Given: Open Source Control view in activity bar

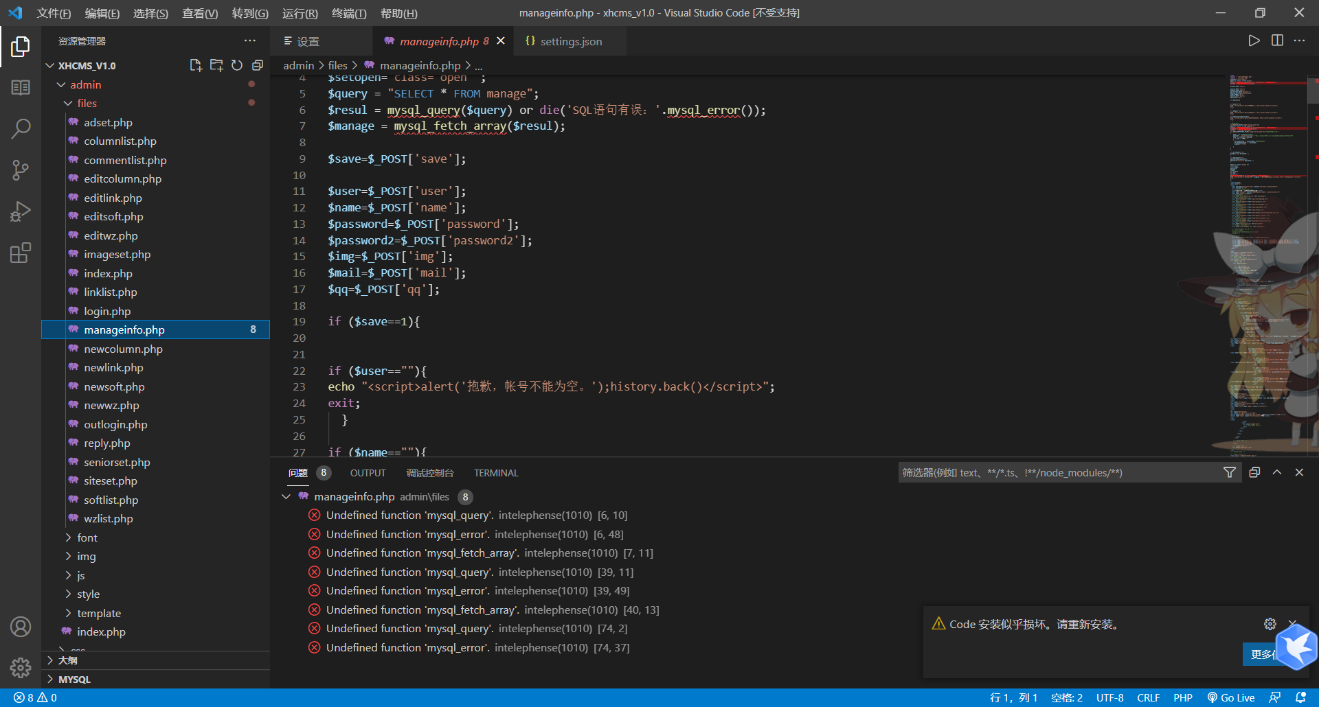Looking at the screenshot, I should click(21, 170).
